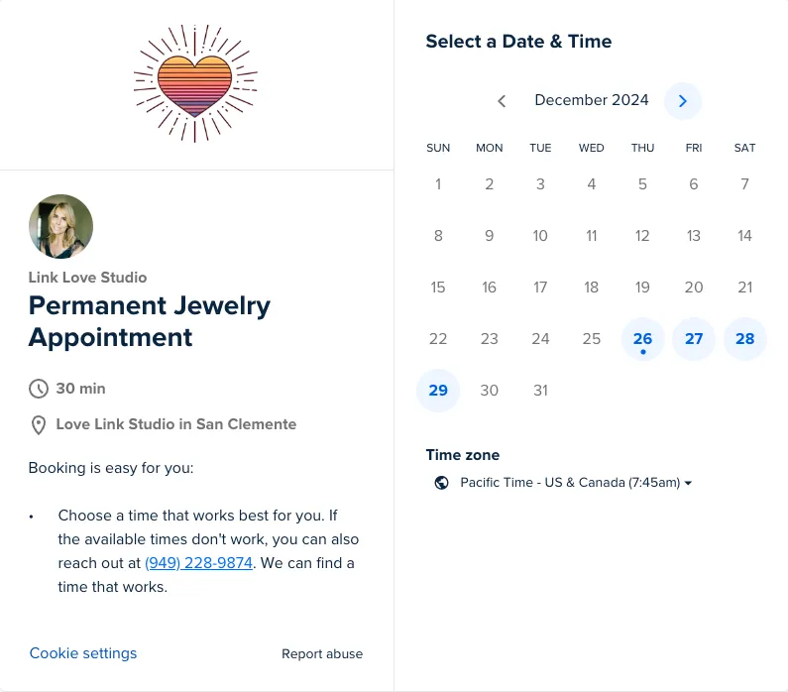
Task: Click the December 2024 month label
Action: [x=592, y=100]
